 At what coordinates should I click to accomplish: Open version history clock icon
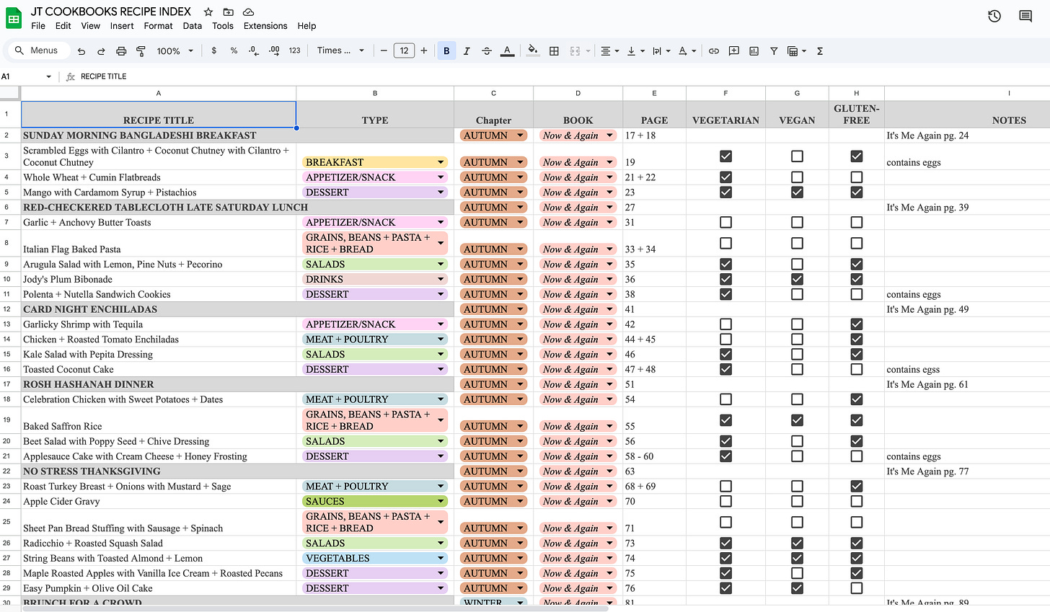994,16
